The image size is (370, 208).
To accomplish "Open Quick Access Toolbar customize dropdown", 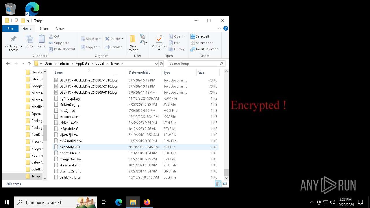I will [28, 21].
